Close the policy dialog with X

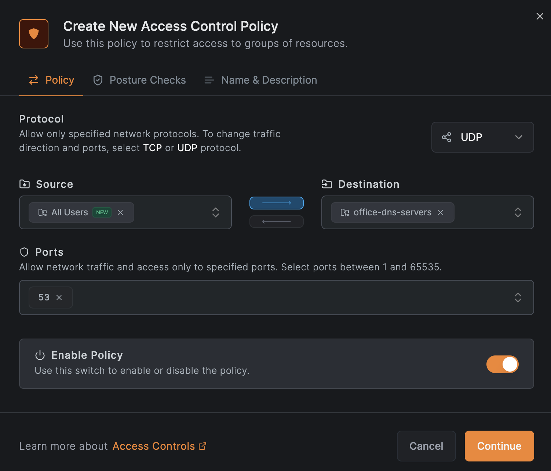tap(540, 16)
